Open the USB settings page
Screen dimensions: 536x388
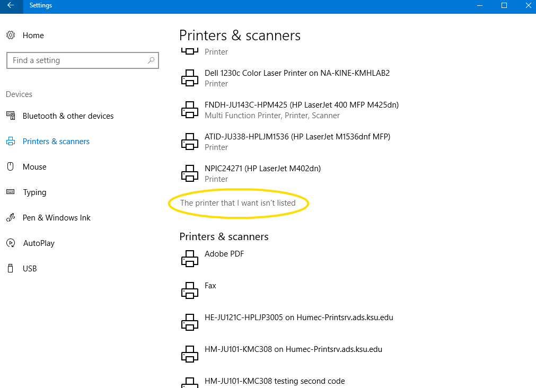[x=30, y=269]
